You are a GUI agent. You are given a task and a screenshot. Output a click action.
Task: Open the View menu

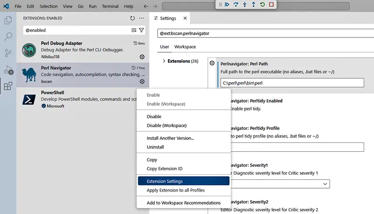click(67, 6)
